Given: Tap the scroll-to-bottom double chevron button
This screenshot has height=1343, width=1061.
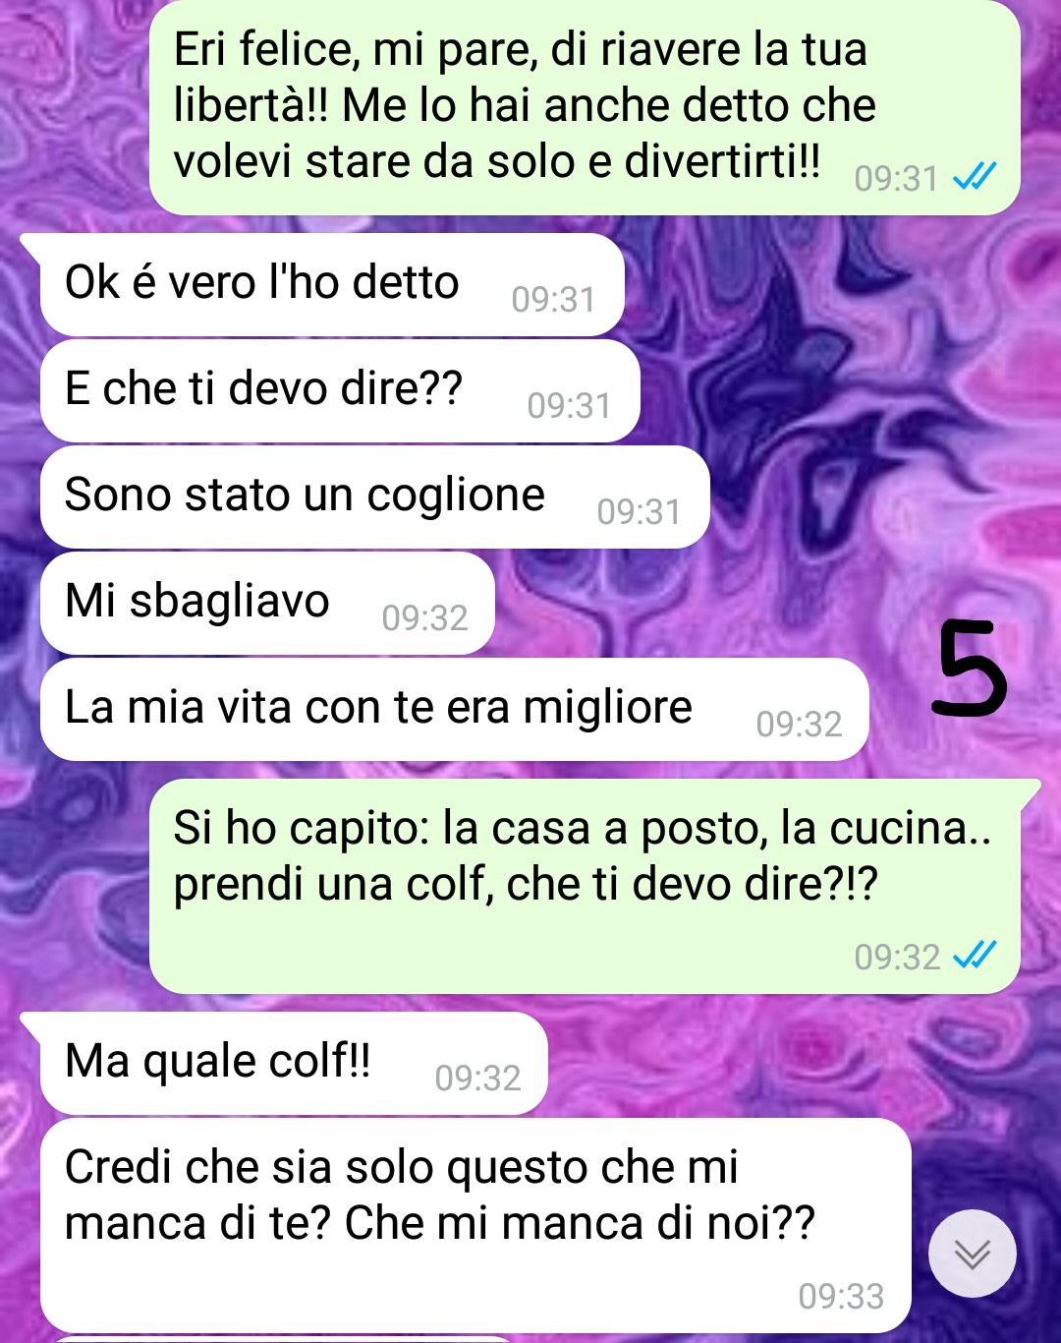Looking at the screenshot, I should pyautogui.click(x=972, y=1254).
